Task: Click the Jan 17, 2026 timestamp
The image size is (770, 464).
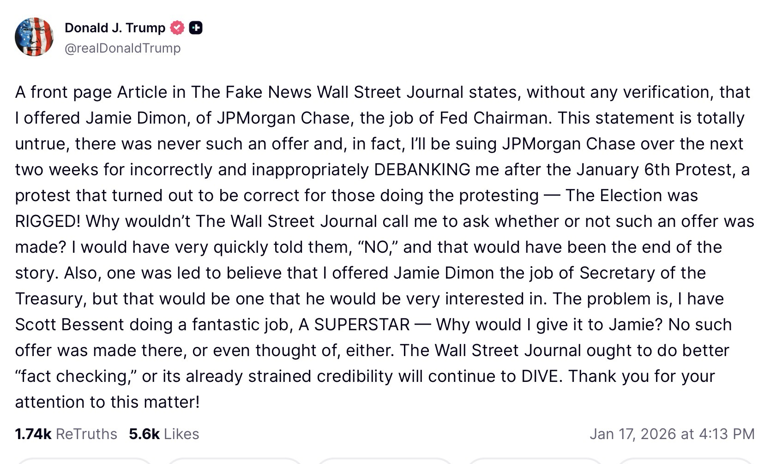Action: coord(672,434)
